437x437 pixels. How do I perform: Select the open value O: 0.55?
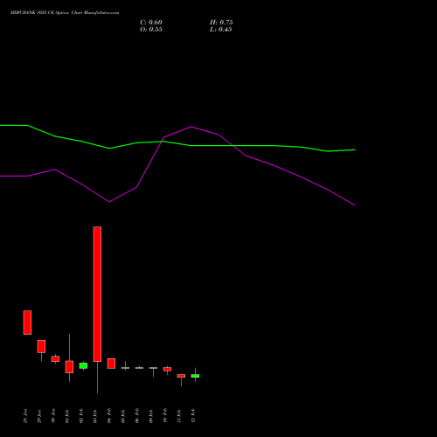coord(151,30)
